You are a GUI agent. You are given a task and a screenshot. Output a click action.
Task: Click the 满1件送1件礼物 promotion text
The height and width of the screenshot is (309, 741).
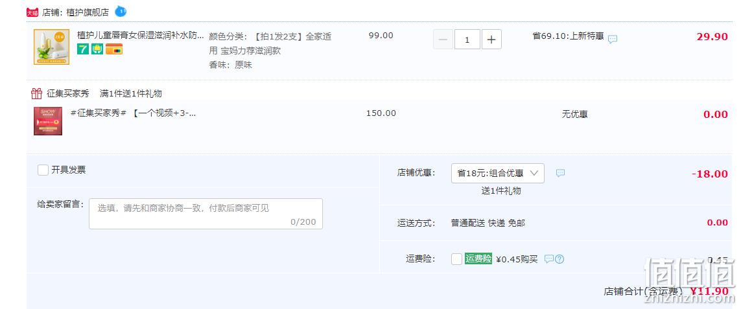131,93
